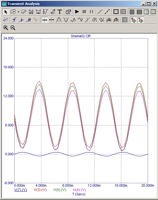Toggle horizontal grid lines button

click(139, 12)
